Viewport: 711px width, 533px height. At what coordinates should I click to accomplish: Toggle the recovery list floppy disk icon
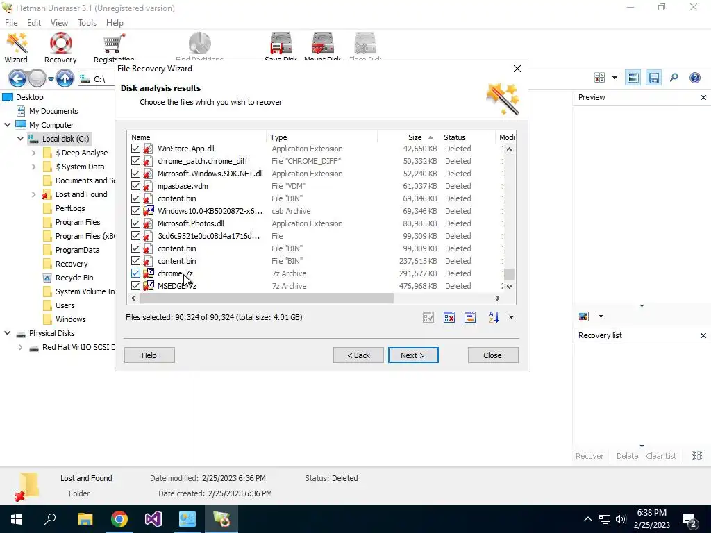[654, 78]
